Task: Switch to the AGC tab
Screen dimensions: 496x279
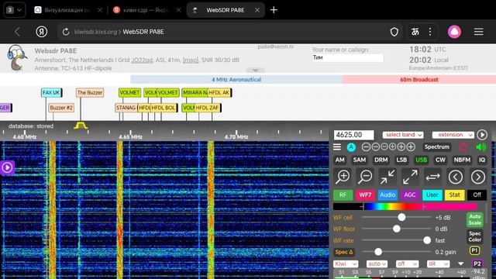Action: pos(410,195)
